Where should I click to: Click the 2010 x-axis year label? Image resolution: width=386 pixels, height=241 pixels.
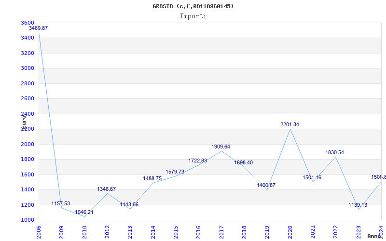[84, 232]
